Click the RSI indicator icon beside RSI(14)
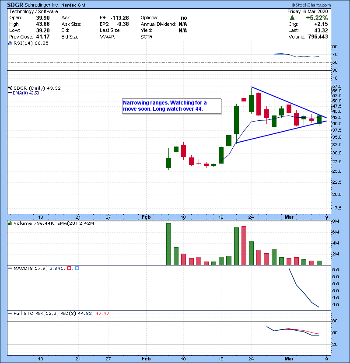The width and height of the screenshot is (350, 363). tap(10, 43)
